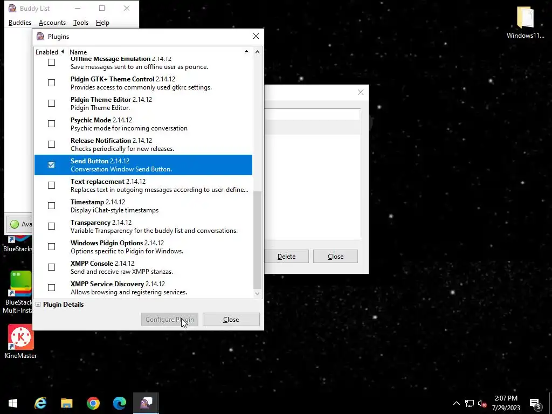Enable the Text replacement plugin checkbox
The image size is (552, 414).
51,185
